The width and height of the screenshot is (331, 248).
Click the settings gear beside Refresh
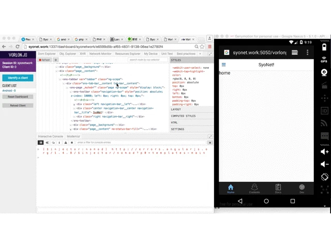[x=56, y=60]
